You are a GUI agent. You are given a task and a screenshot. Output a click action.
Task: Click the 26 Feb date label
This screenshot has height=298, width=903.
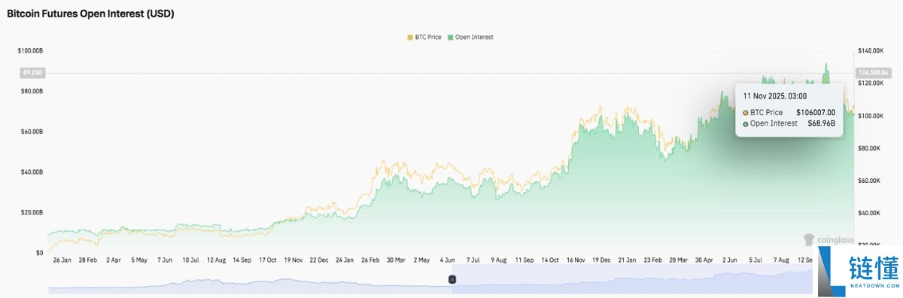(x=370, y=260)
